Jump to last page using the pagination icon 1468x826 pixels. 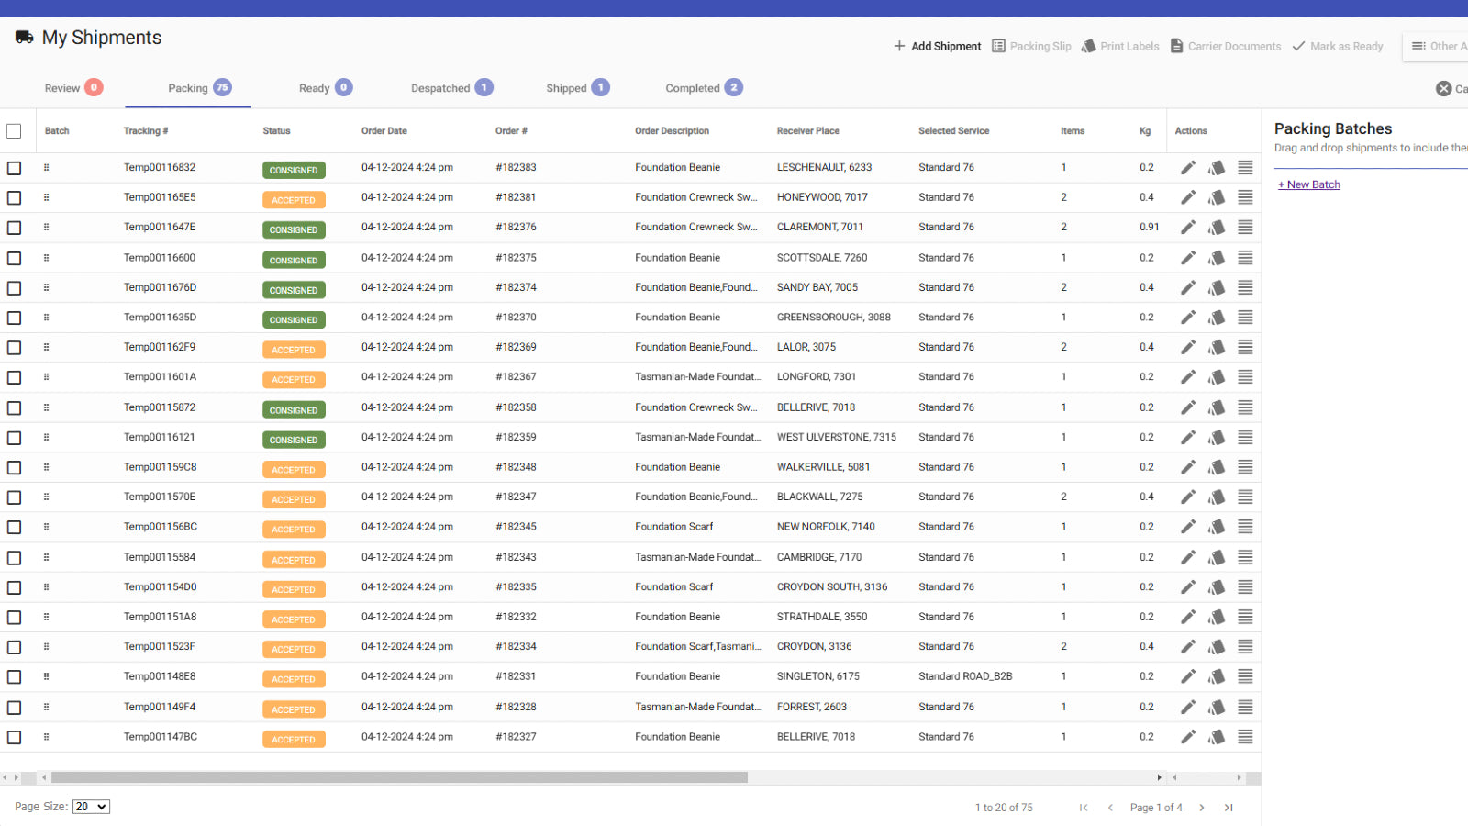coord(1229,807)
